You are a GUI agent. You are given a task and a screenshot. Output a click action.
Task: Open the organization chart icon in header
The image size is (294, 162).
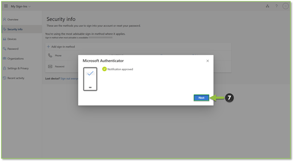coord(267,6)
